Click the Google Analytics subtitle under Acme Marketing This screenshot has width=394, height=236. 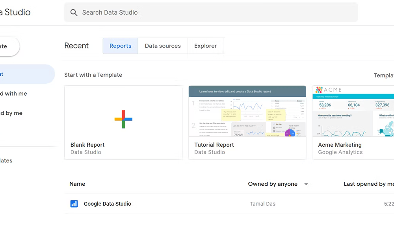(340, 152)
